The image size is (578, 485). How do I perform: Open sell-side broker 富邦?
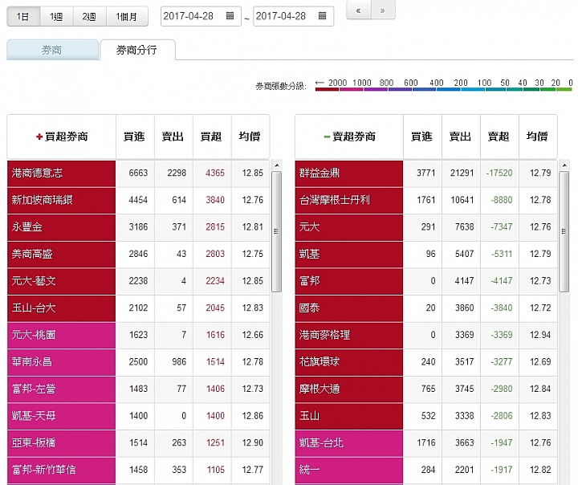tap(349, 281)
